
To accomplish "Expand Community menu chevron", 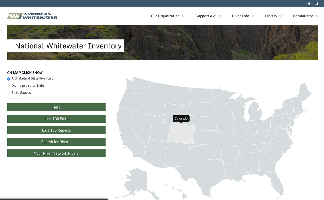I will tap(316, 16).
